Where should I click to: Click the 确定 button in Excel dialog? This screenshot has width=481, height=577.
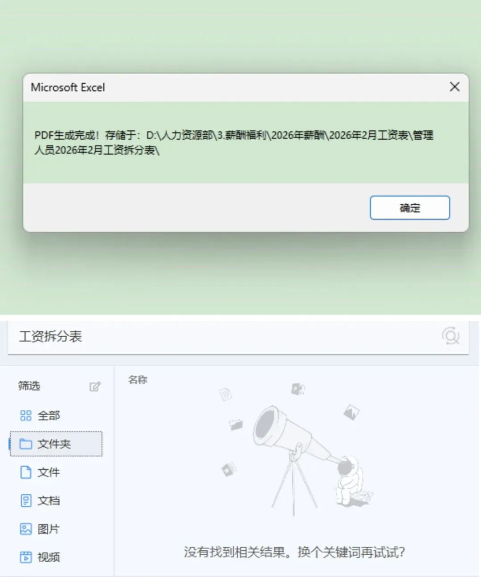coord(410,208)
